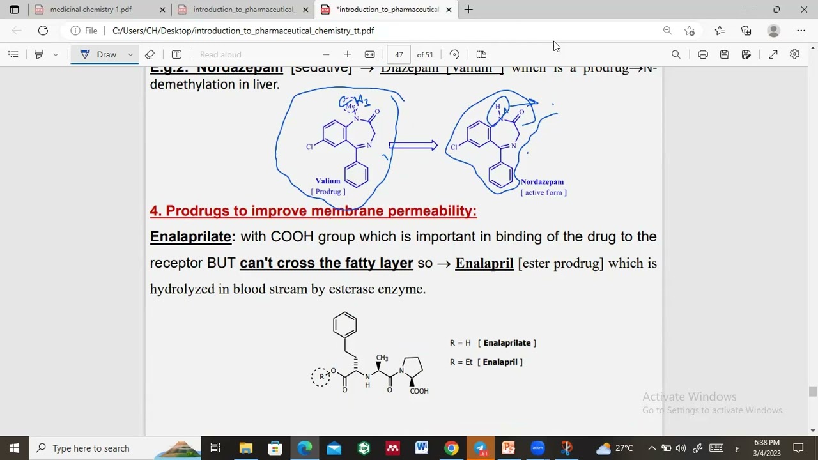Click the user profile avatar
The width and height of the screenshot is (818, 460).
coord(773,31)
